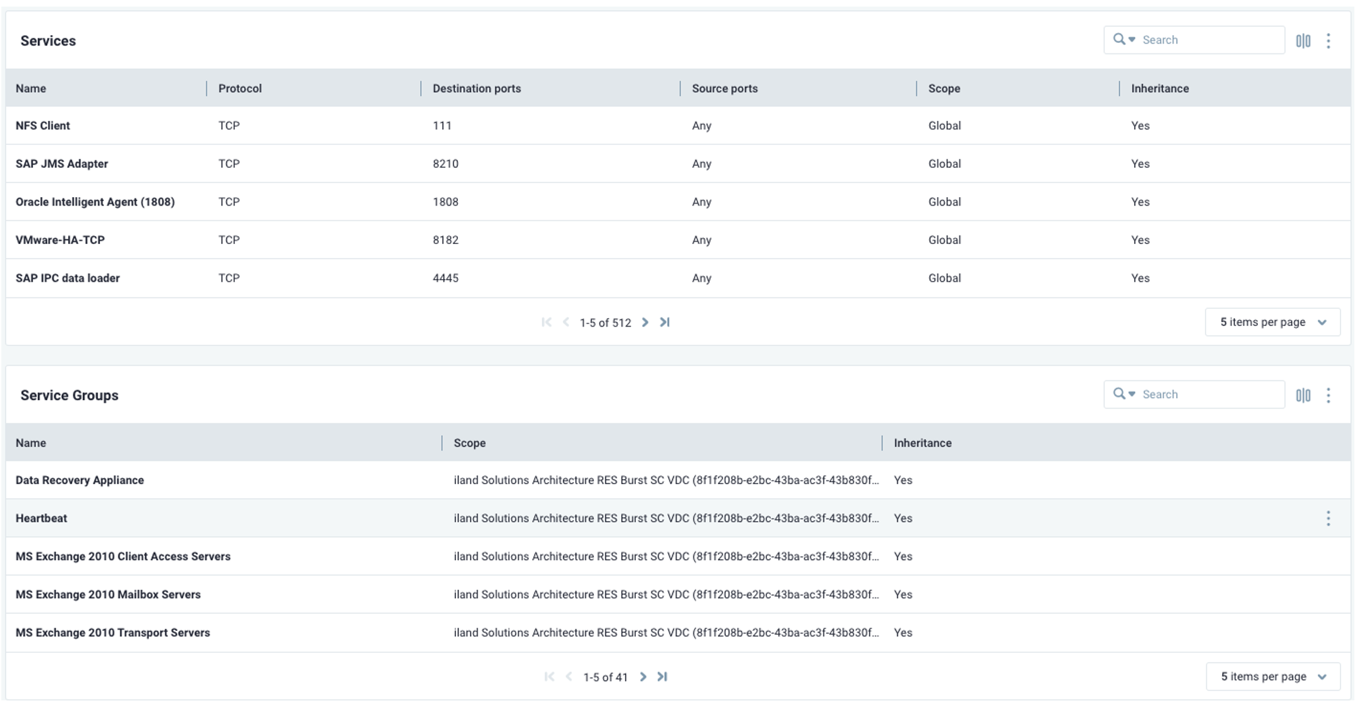Open column chooser icon in Services panel

1303,41
